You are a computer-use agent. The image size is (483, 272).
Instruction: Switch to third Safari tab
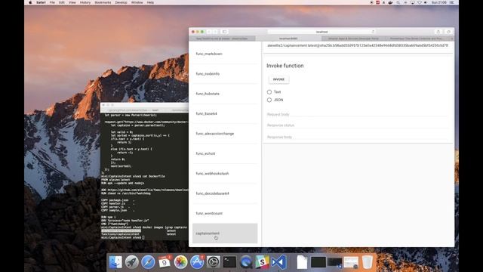point(353,39)
